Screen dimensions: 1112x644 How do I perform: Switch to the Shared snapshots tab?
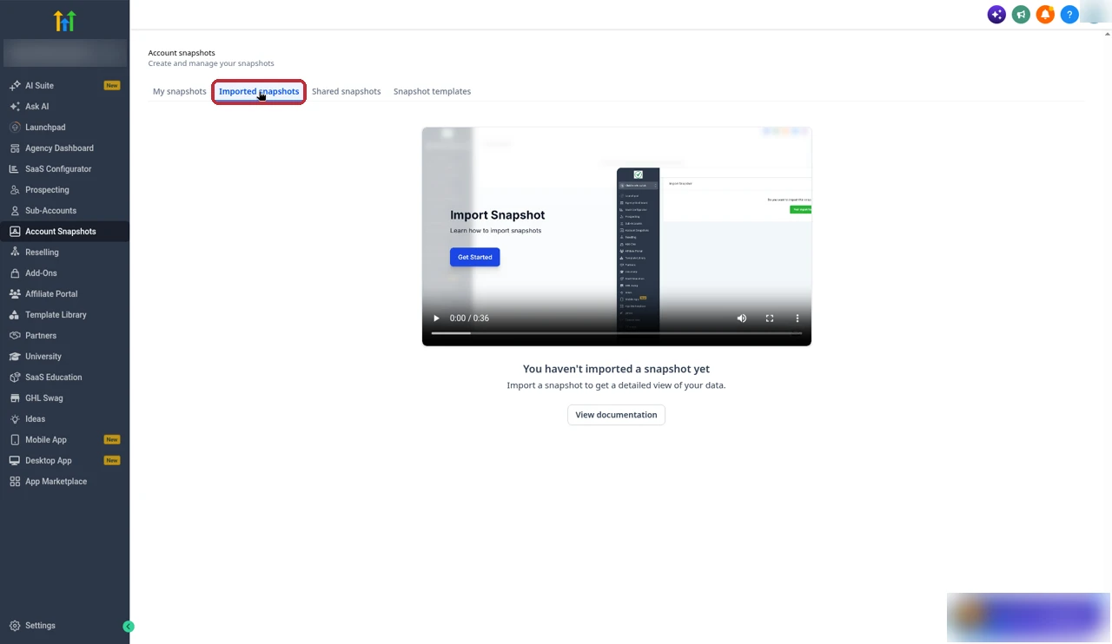(346, 91)
